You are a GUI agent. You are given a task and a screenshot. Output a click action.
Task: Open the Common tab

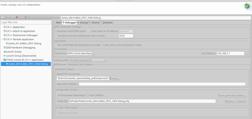(x=106, y=22)
